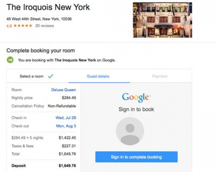The image size is (216, 172).
Task: Open the 20 reviews link
Action: pos(44,26)
